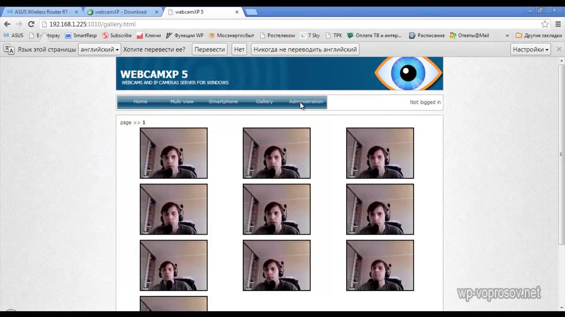
Task: Open the ТРК bookmark
Action: click(x=333, y=35)
